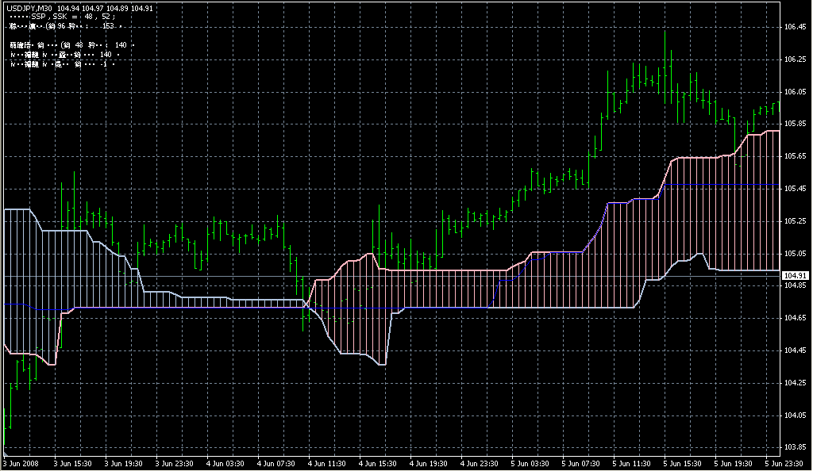The image size is (813, 471).
Task: Click the '5 Jun 15:30' time label
Action: pyautogui.click(x=682, y=464)
